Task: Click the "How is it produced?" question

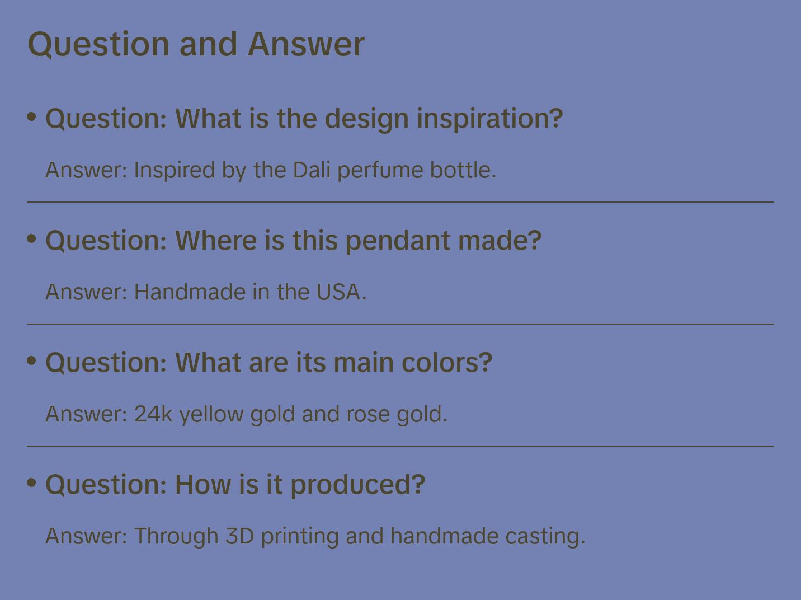Action: coord(235,484)
